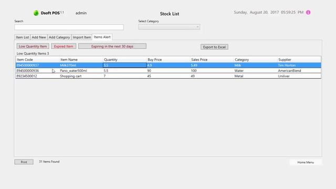Go to the Import Item tab

(82, 37)
